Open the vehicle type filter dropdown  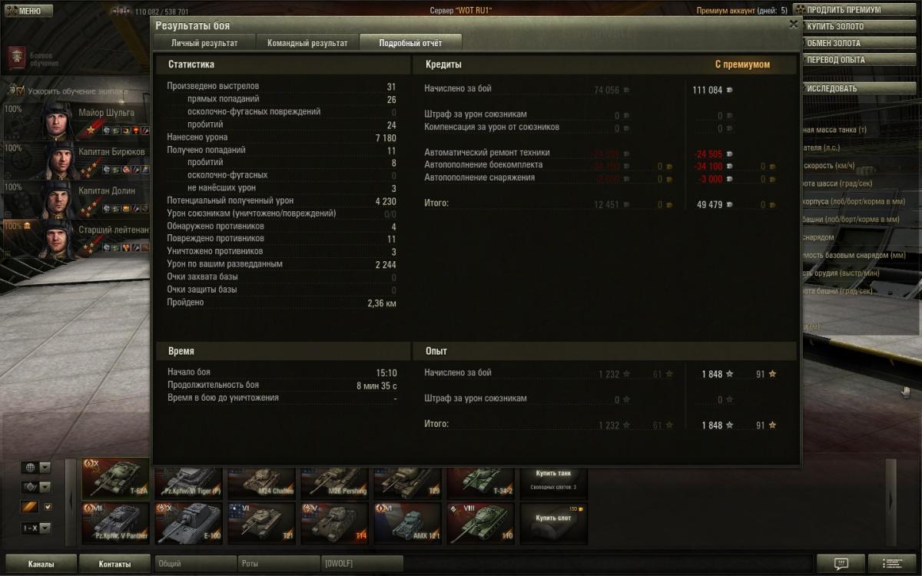[x=45, y=487]
